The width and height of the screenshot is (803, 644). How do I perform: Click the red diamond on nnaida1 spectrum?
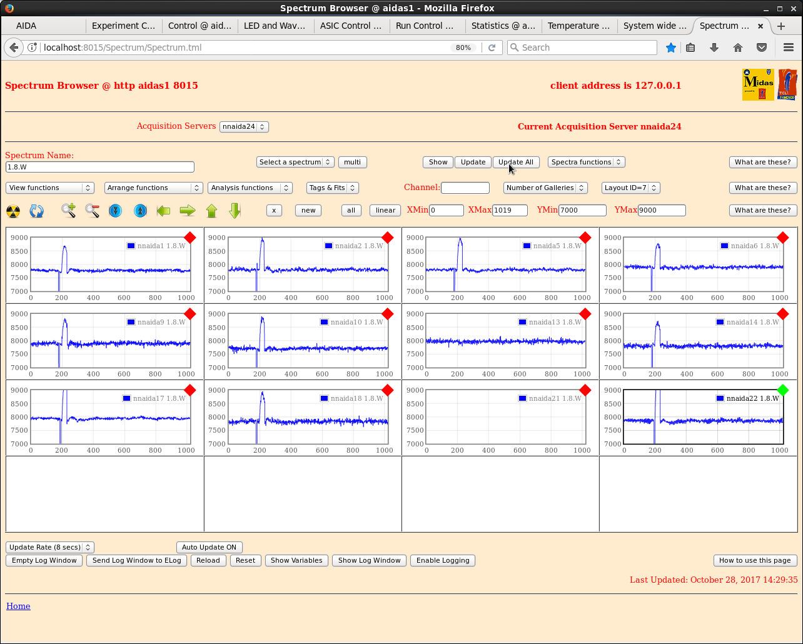click(x=190, y=238)
